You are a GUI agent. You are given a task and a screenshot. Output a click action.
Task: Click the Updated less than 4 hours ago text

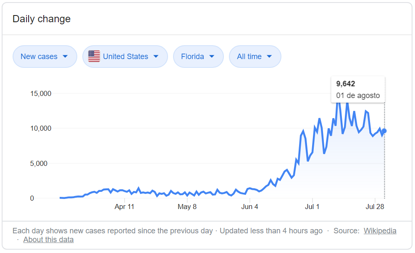(271, 231)
